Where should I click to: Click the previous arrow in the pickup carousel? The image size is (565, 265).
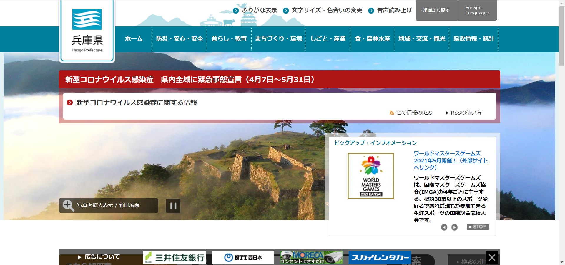click(444, 227)
